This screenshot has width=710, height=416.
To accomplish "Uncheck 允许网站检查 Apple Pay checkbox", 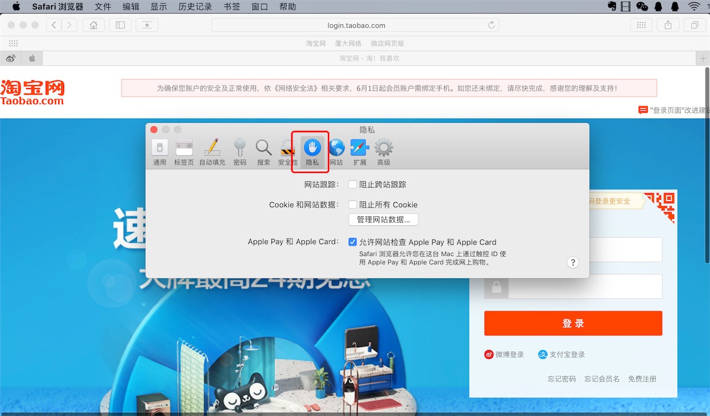I will [352, 242].
